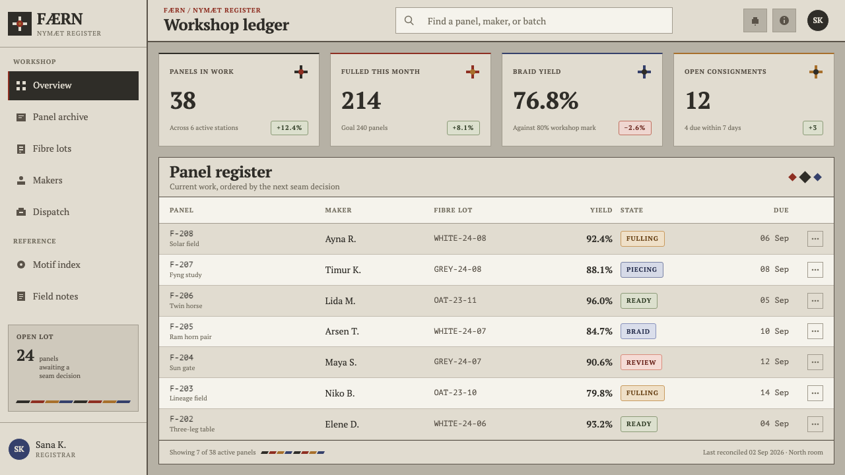Open the row menu for F-203

[x=815, y=393]
